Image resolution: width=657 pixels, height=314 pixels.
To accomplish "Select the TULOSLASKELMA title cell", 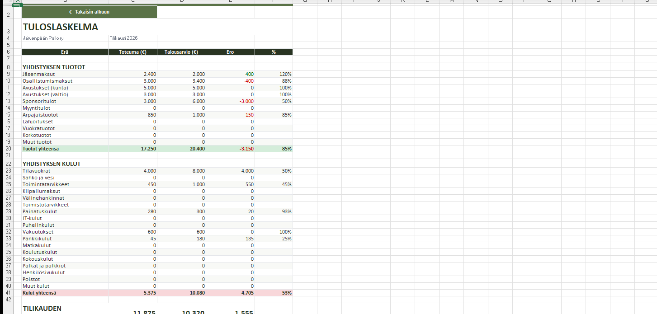I will click(61, 27).
